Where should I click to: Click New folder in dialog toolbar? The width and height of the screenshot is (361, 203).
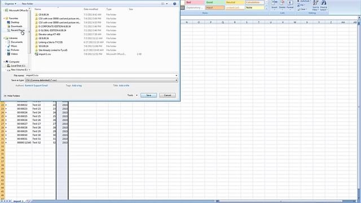click(x=28, y=4)
